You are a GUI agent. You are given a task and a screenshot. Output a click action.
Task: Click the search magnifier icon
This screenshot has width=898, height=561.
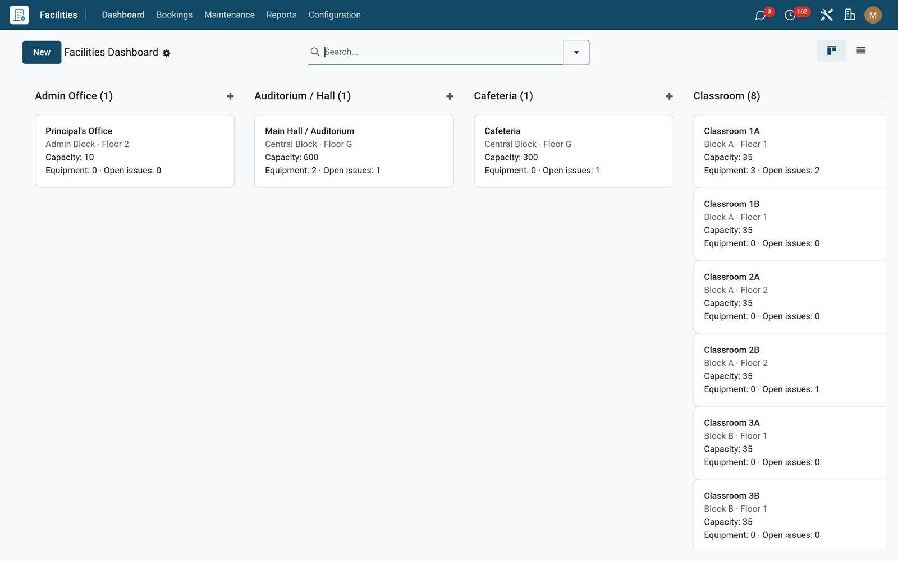[x=315, y=52]
